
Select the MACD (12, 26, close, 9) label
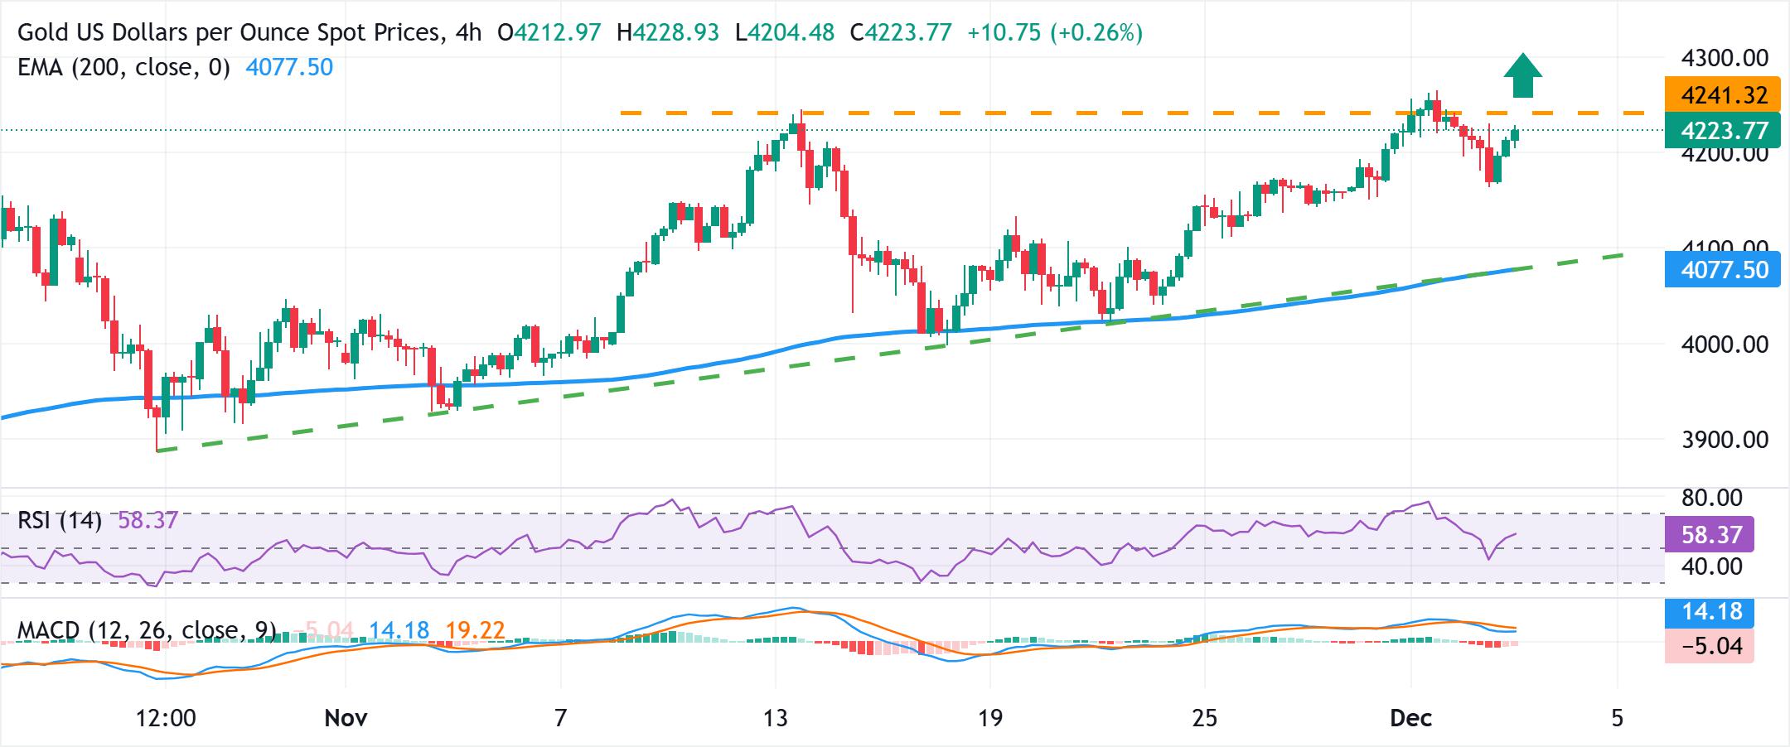click(x=147, y=631)
